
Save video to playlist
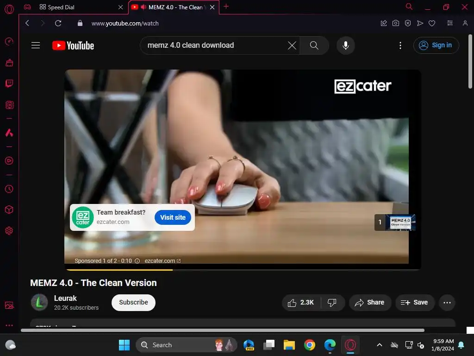click(415, 302)
